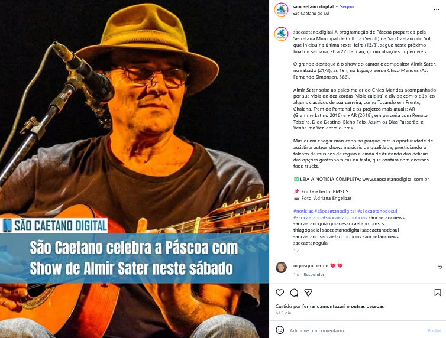
Task: Save the post with bookmark icon
Action: pos(438,292)
